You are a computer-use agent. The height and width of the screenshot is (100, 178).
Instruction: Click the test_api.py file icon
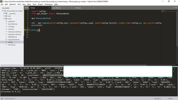click(x=6, y=45)
